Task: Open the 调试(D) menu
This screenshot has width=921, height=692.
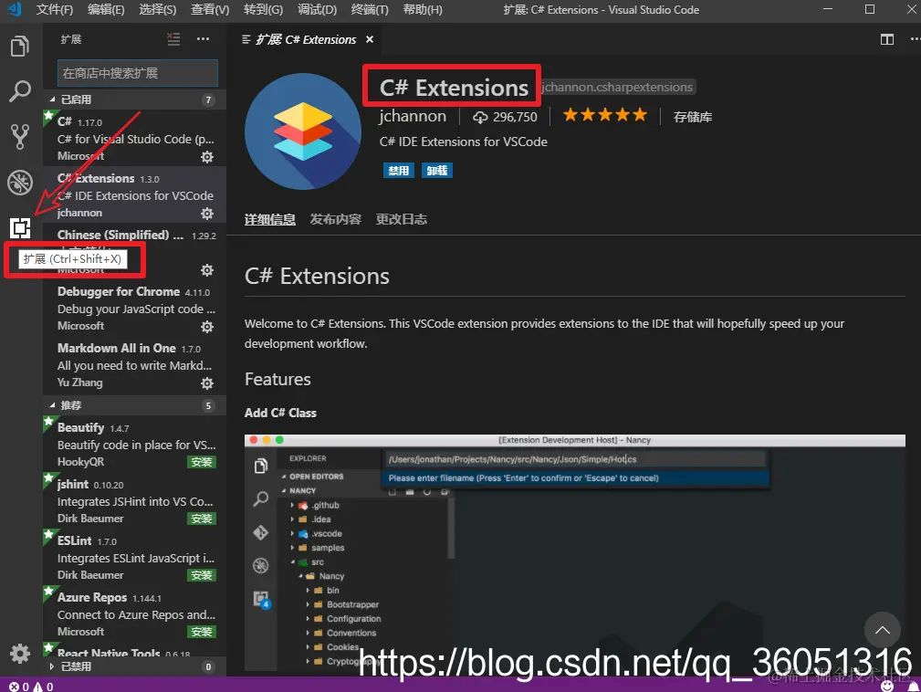Action: [317, 10]
